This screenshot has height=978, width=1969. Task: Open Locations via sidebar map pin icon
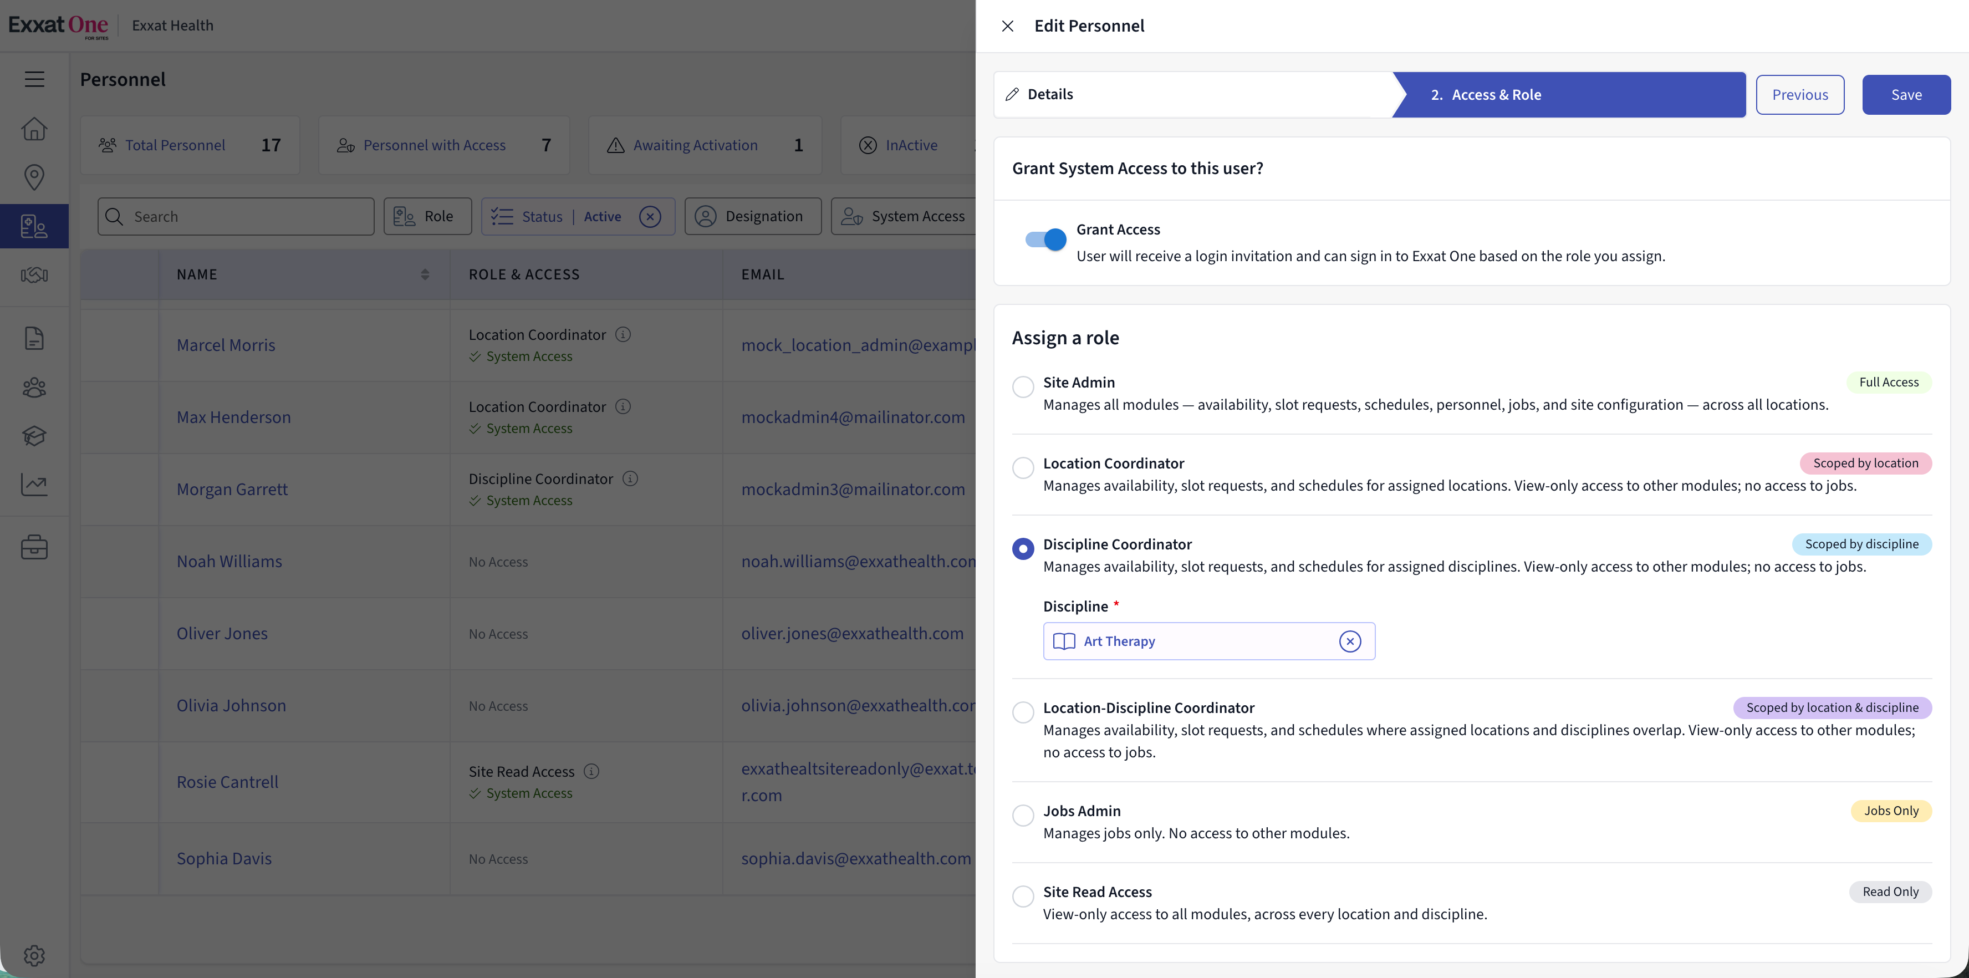click(x=34, y=177)
